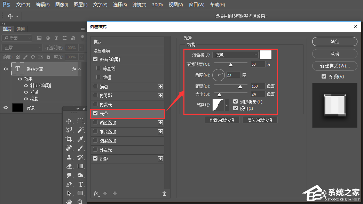Select the Eyedropper tool
This screenshot has height=204, width=363.
tap(80, 139)
